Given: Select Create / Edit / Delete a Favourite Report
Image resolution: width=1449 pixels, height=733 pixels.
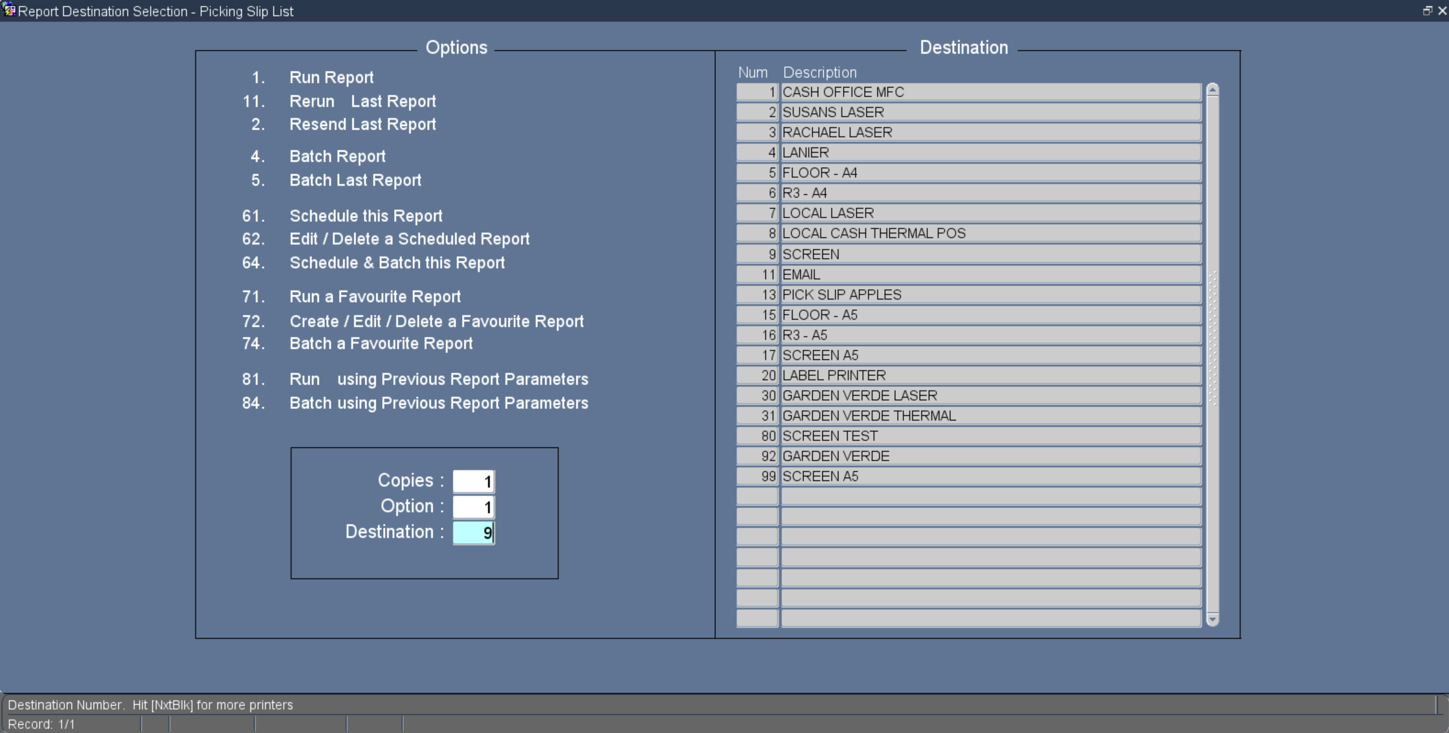Looking at the screenshot, I should [x=436, y=322].
